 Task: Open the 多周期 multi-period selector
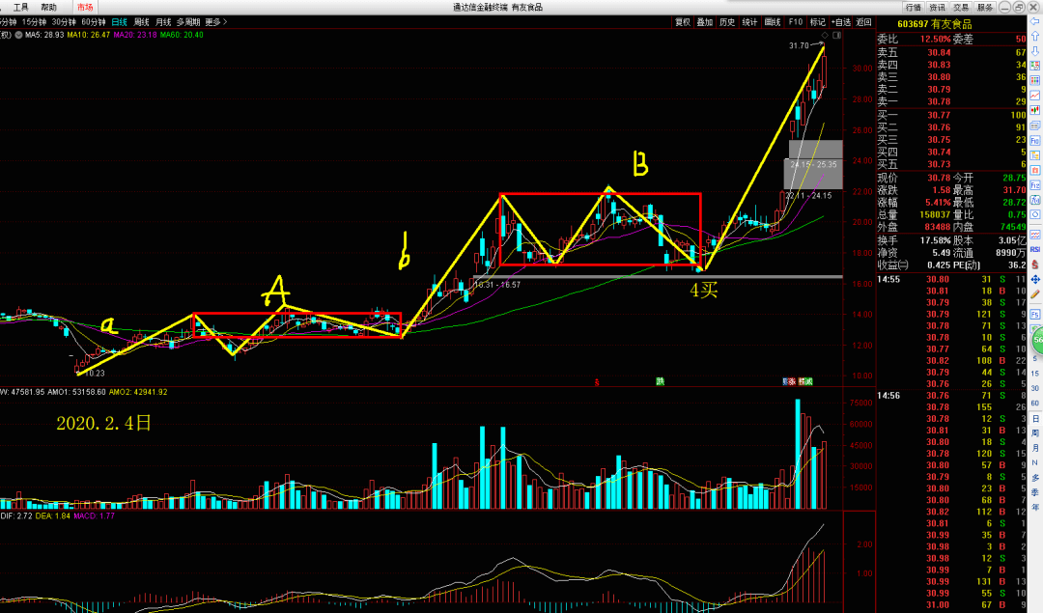187,21
